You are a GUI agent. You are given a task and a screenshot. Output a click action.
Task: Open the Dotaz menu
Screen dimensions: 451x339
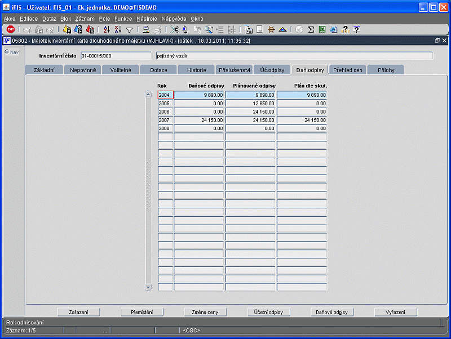coord(49,19)
